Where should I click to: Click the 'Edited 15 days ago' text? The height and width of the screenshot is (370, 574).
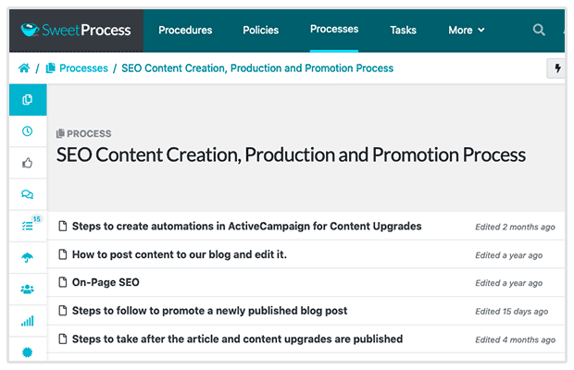tap(511, 312)
